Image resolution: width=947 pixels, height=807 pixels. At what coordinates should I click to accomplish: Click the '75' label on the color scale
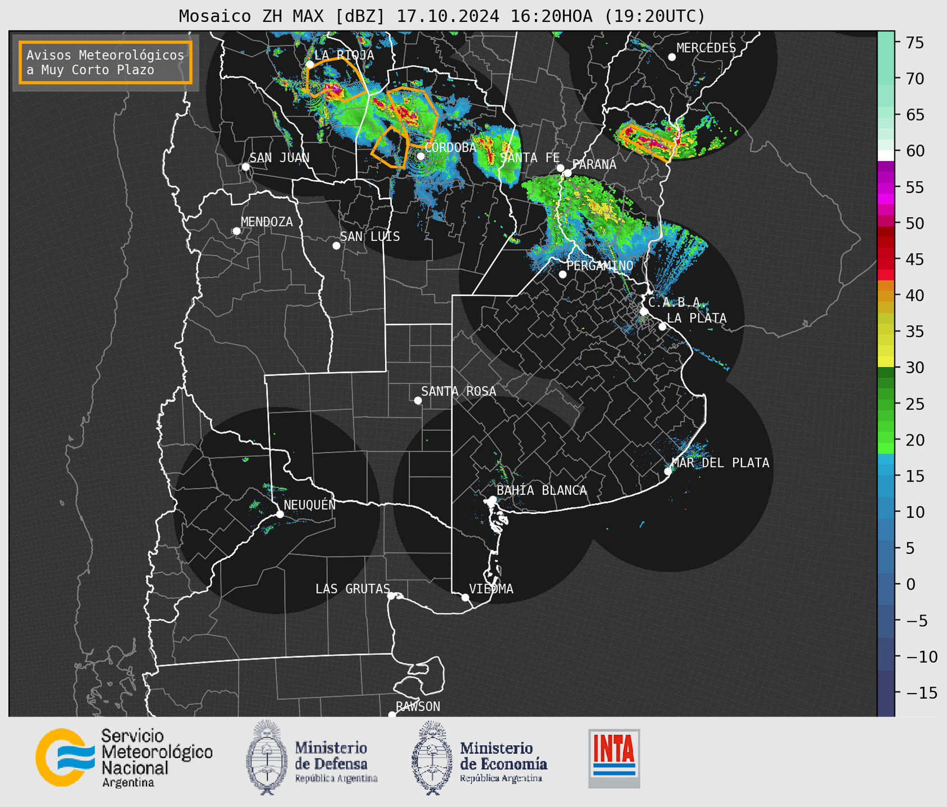915,43
